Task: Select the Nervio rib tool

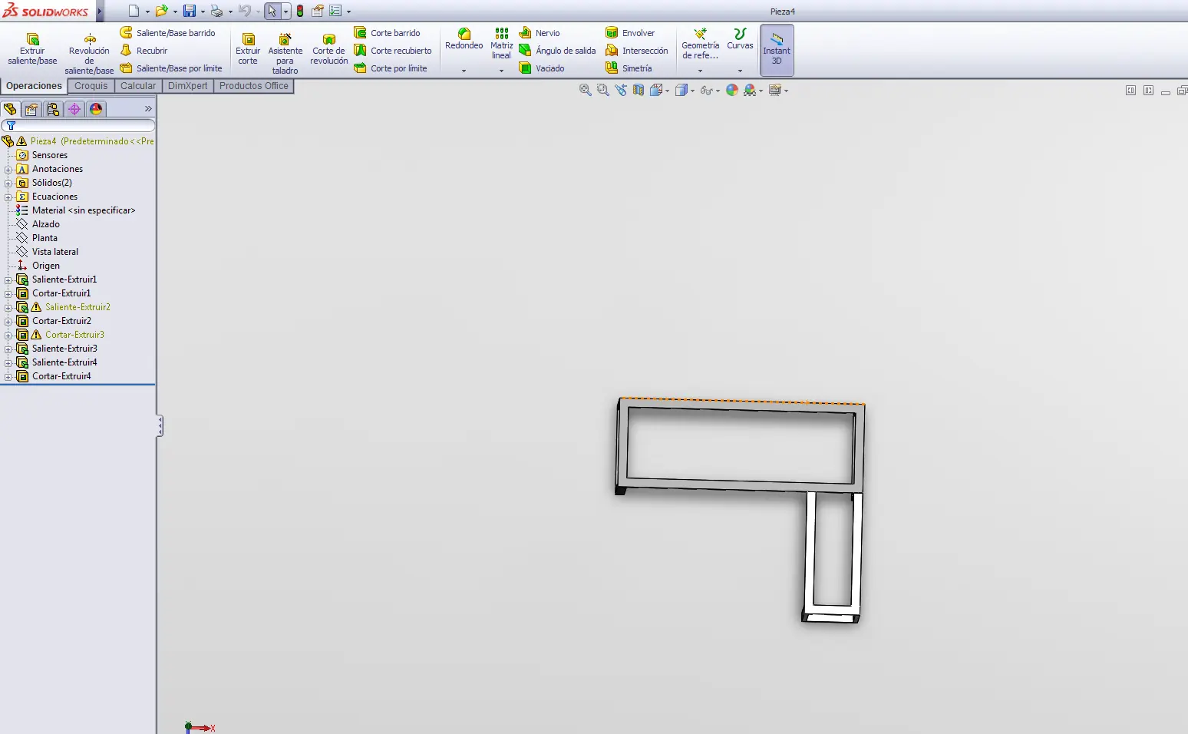Action: pyautogui.click(x=540, y=33)
